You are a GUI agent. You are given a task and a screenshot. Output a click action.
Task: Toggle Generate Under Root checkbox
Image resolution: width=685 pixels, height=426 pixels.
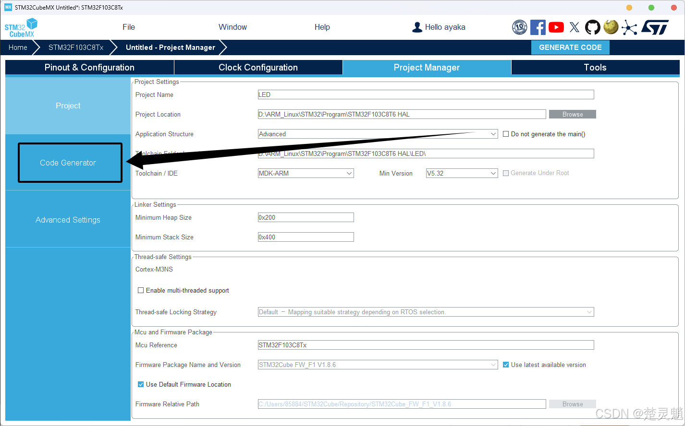pos(506,173)
